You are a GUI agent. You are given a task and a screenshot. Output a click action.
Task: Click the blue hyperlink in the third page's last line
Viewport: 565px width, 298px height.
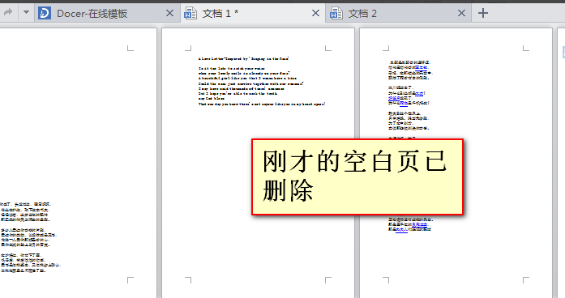[402, 229]
